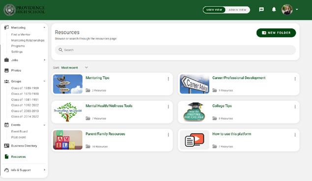
Task: Open Career/Professional Development options menu
Action: 295,79
